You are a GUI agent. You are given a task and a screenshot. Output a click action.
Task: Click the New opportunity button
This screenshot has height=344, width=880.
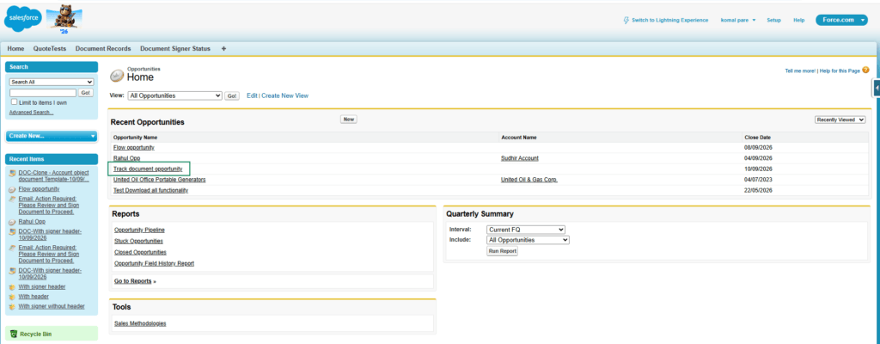[x=349, y=120]
